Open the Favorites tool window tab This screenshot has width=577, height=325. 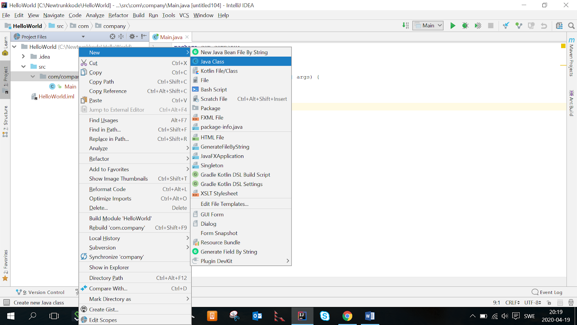tap(5, 265)
